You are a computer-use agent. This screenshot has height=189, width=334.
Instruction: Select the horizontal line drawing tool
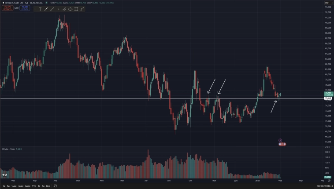click(x=58, y=9)
